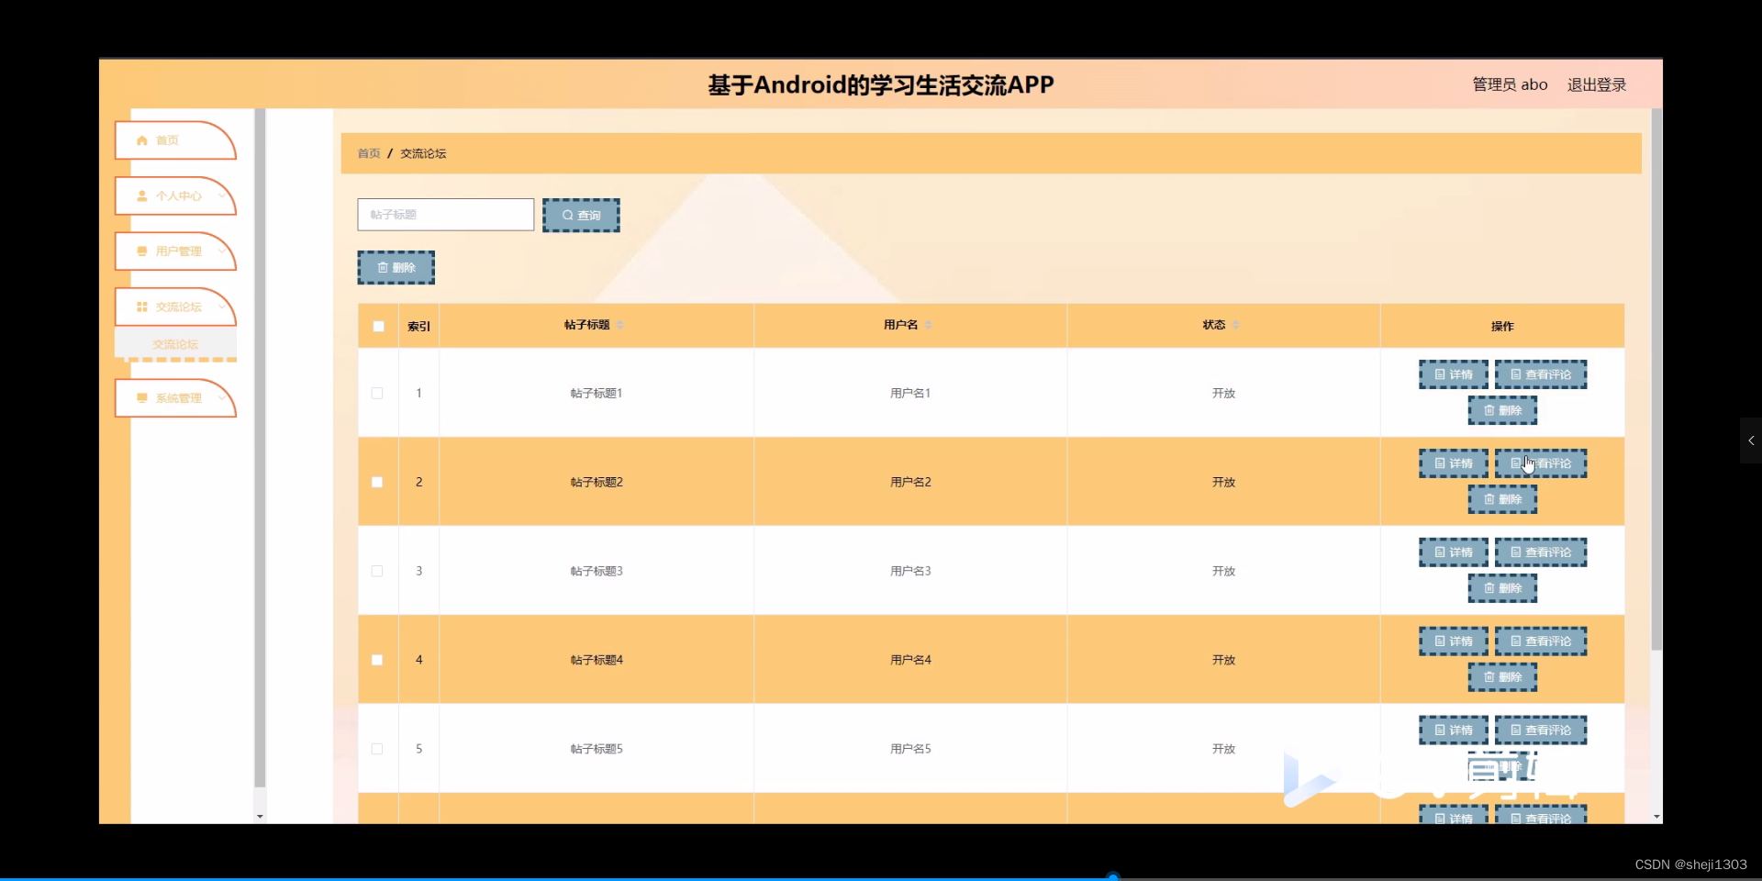Tick the checkbox next to 帖子标题5
Viewport: 1762px width, 881px height.
(376, 749)
